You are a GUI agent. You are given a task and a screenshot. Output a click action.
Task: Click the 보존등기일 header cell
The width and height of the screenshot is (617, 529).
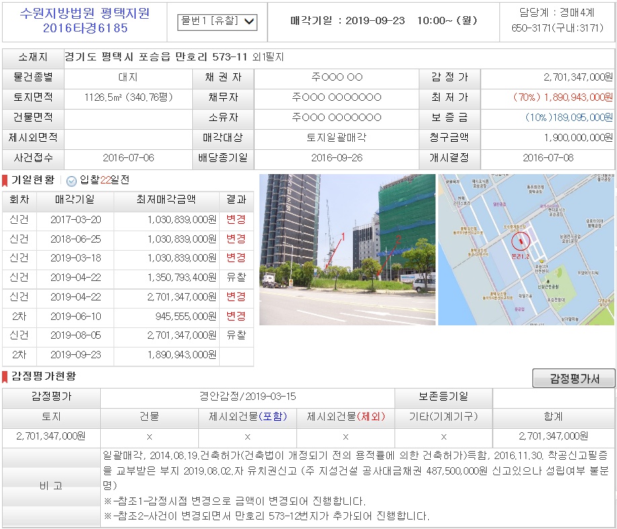(444, 397)
